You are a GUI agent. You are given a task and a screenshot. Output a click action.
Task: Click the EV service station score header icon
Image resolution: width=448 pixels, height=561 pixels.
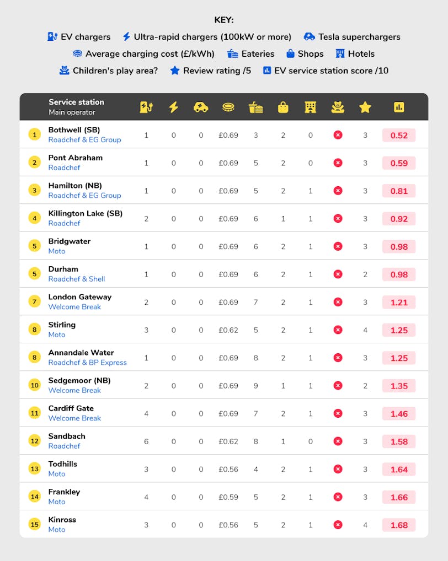[x=399, y=107]
